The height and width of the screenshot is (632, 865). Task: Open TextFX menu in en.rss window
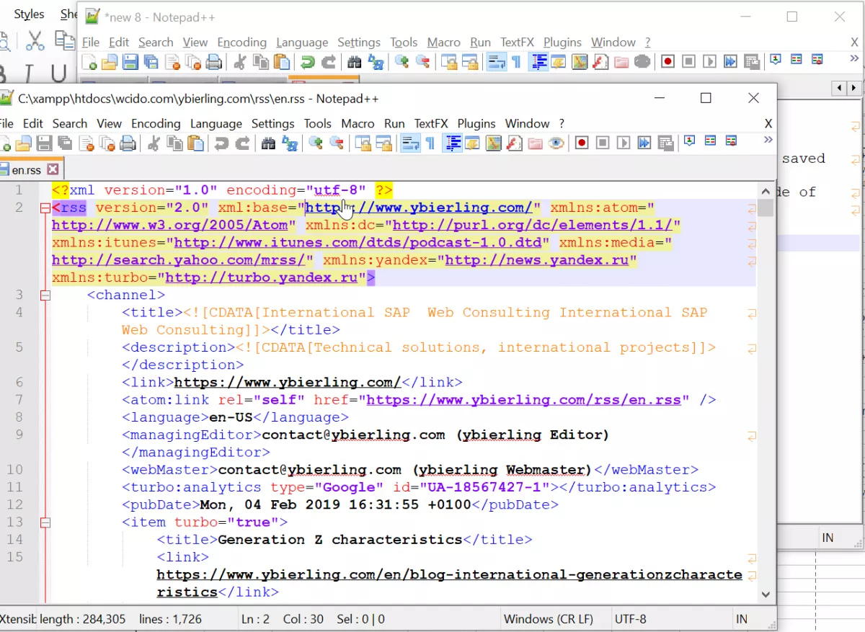coord(431,123)
